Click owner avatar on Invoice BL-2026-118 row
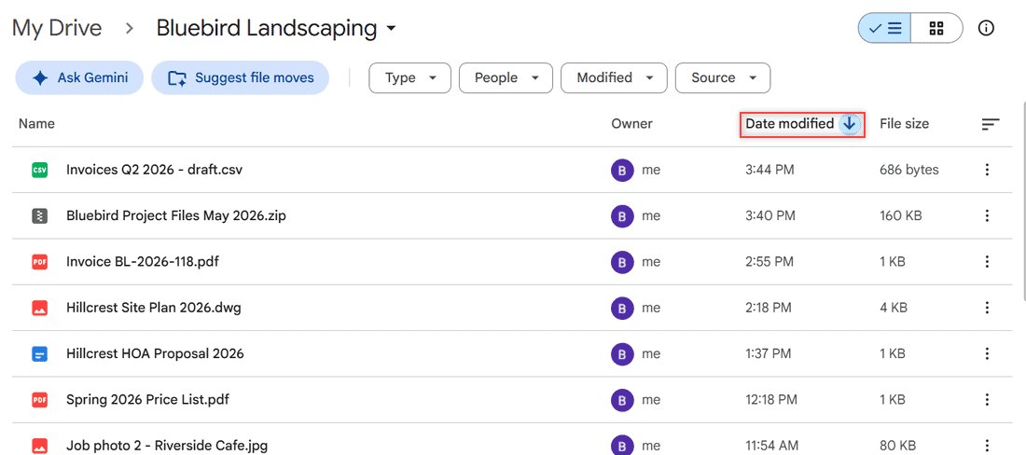Screen dimensions: 1026x455 coord(622,262)
